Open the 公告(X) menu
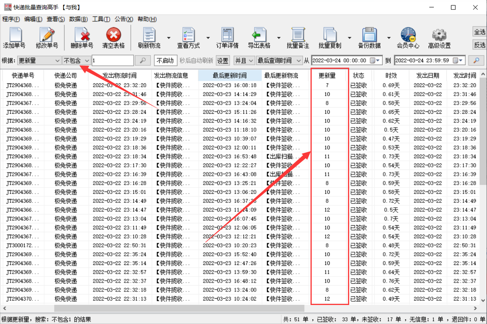Screen dimensions: 487x324 coord(124,19)
